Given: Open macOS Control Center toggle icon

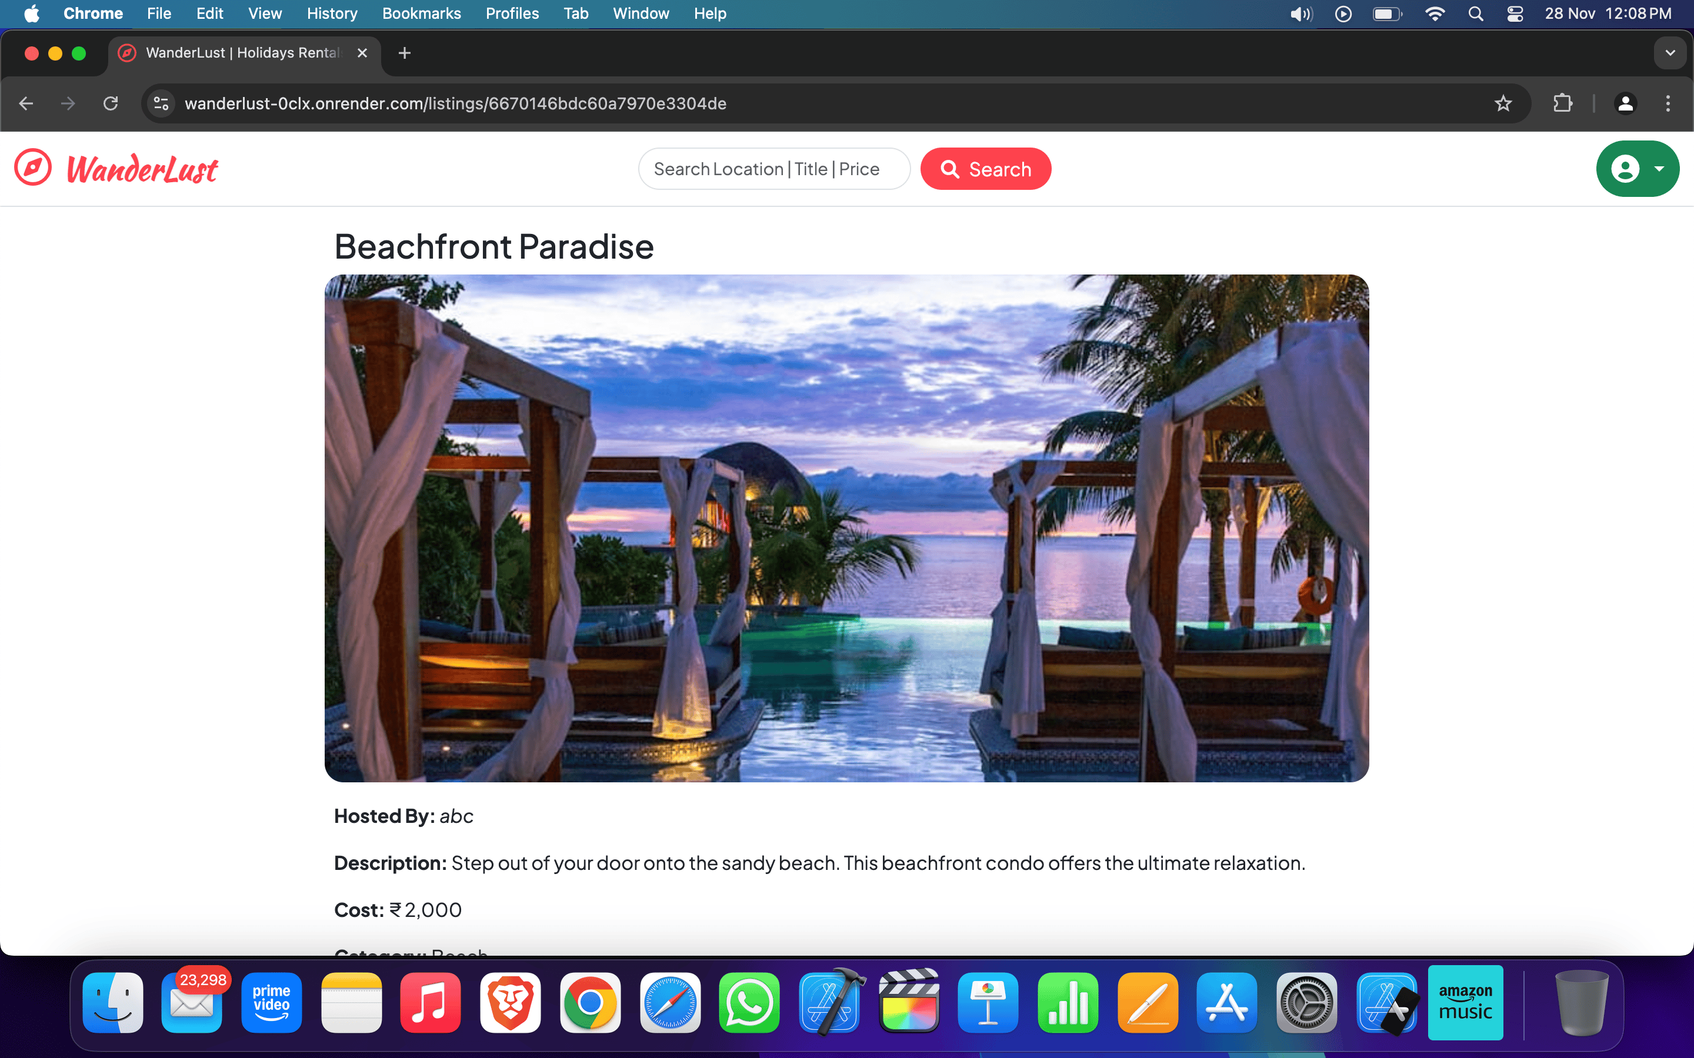Looking at the screenshot, I should [1515, 14].
